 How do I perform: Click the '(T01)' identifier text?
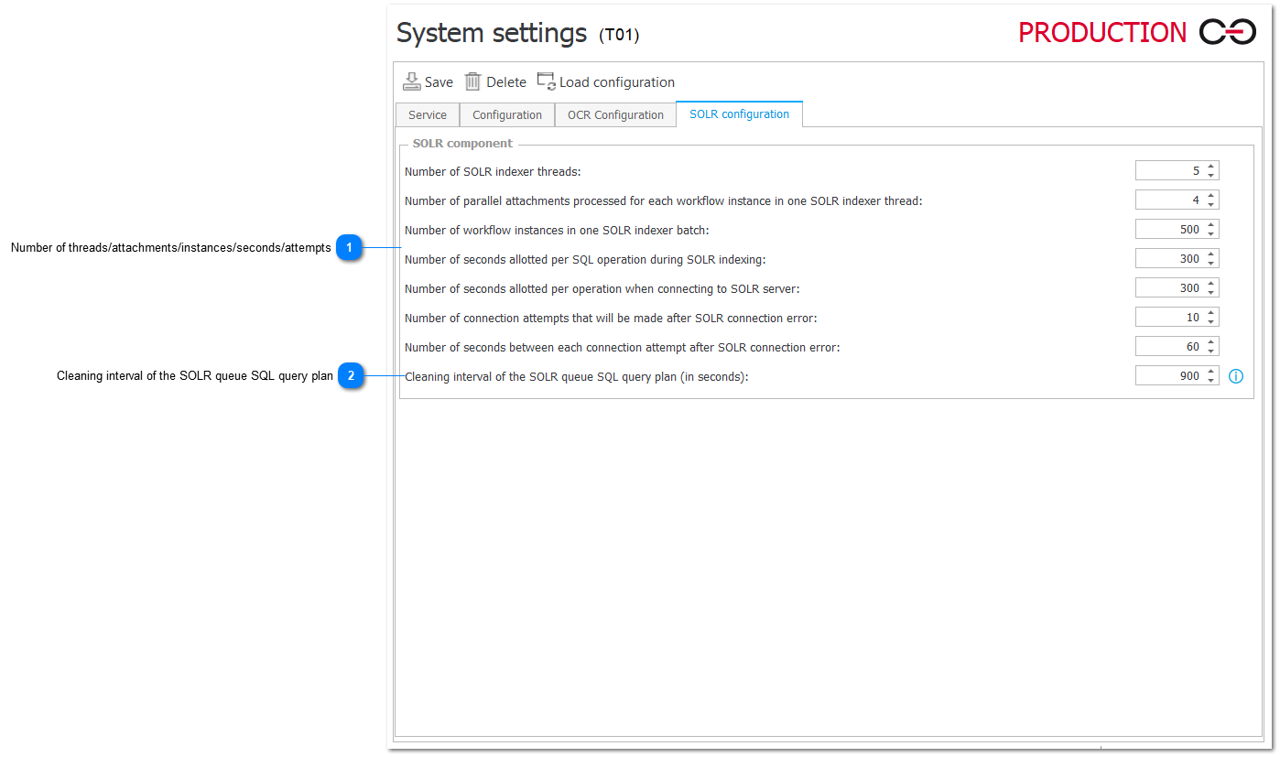pyautogui.click(x=619, y=36)
